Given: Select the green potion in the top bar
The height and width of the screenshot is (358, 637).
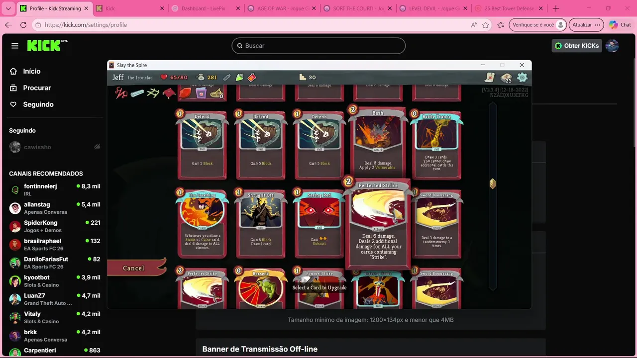Looking at the screenshot, I should click(x=239, y=77).
